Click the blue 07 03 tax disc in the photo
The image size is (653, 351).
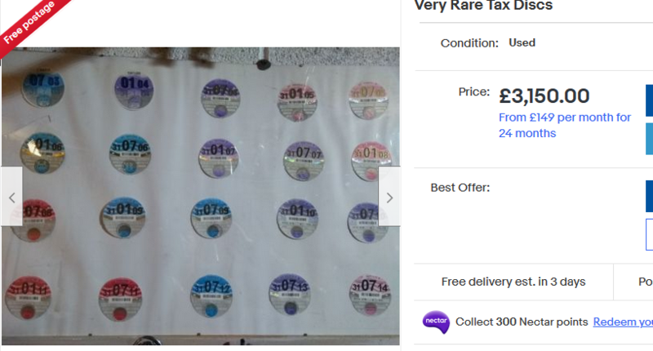[x=43, y=89]
